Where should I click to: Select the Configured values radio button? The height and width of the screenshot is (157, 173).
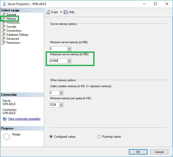[x=51, y=137]
